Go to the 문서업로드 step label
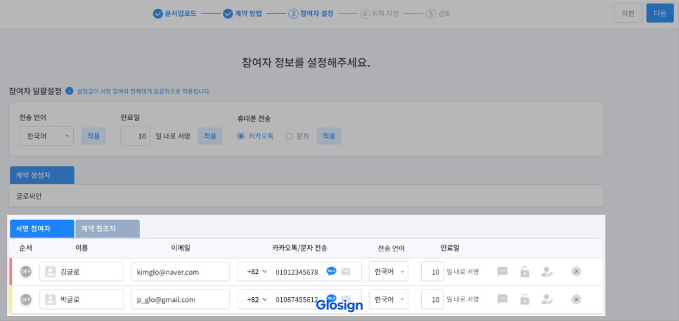The height and width of the screenshot is (321, 679). (x=181, y=14)
